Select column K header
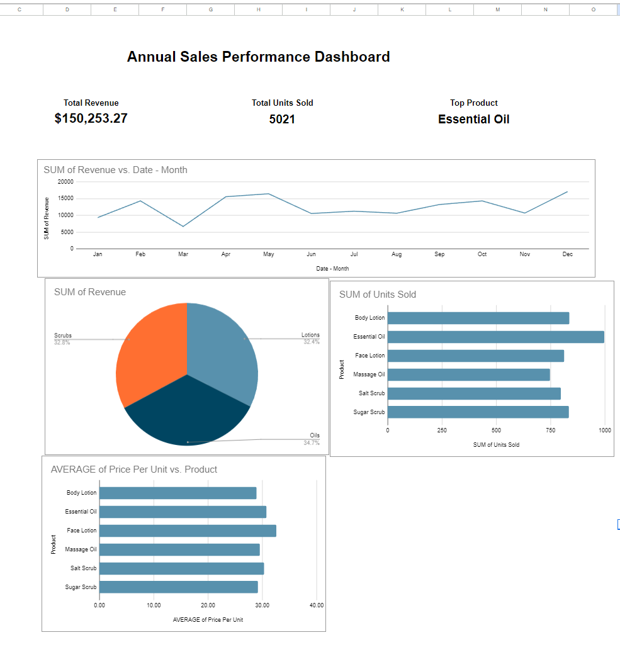Screen dimensions: 620x669 click(402, 9)
